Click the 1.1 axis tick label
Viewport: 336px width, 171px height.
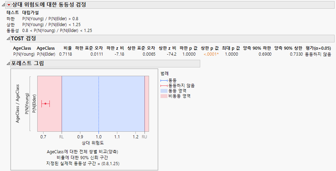pos(117,137)
